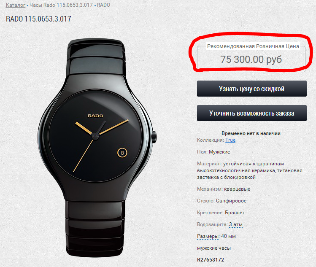Viewport: 316px width, 267px height.
Task: Click the Рекомендованная Розничная Цена label
Action: (x=253, y=46)
